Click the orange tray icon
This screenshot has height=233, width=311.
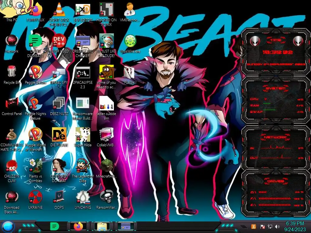tap(254, 226)
